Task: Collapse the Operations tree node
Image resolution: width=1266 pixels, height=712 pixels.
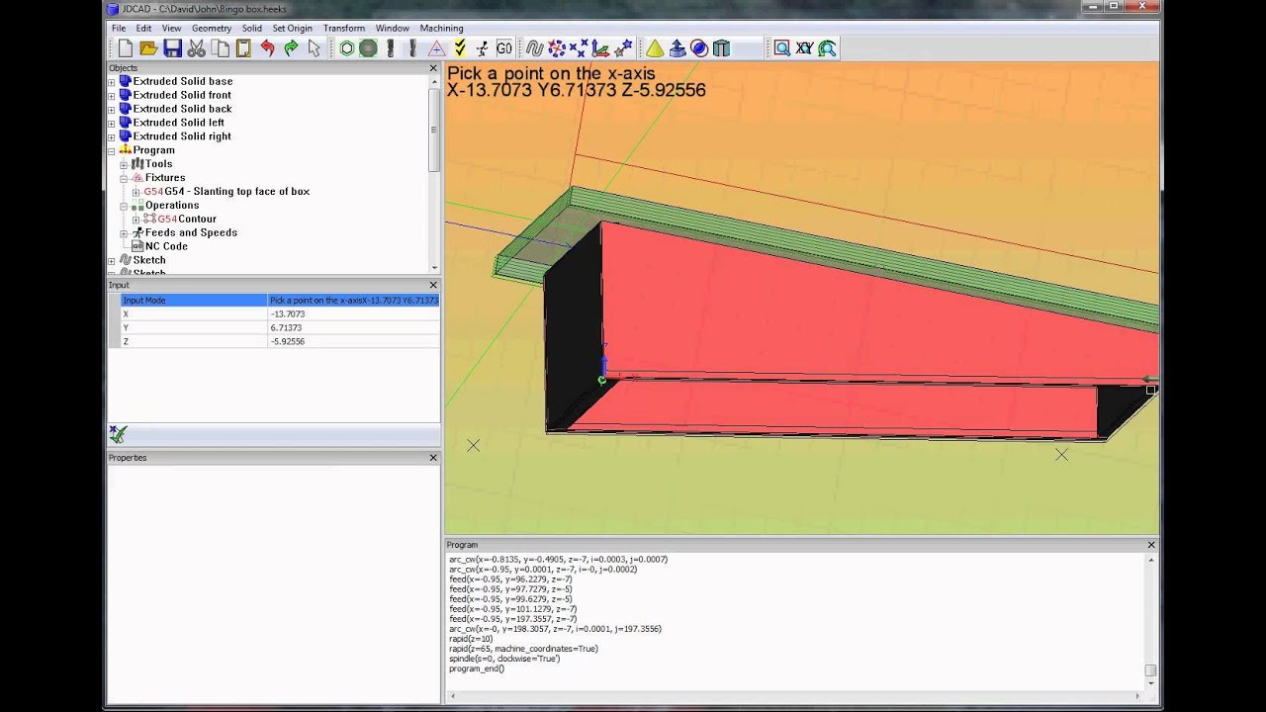Action: pos(124,207)
